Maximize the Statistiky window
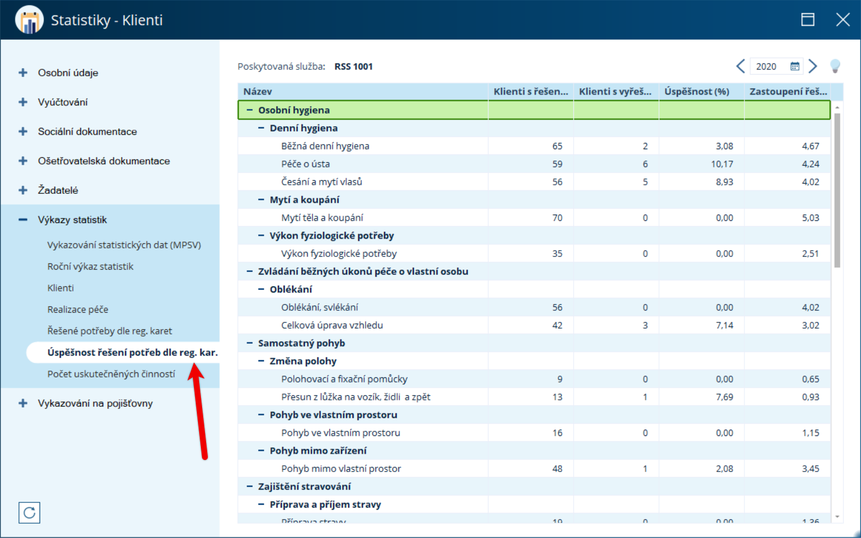Viewport: 861px width, 538px height. (808, 20)
